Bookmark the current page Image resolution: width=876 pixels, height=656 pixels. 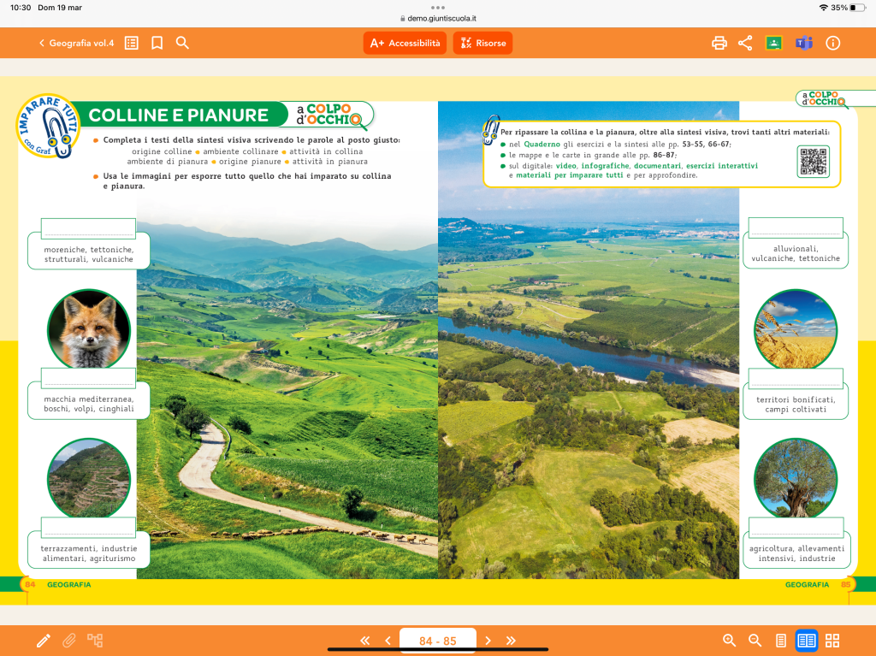[x=157, y=43]
